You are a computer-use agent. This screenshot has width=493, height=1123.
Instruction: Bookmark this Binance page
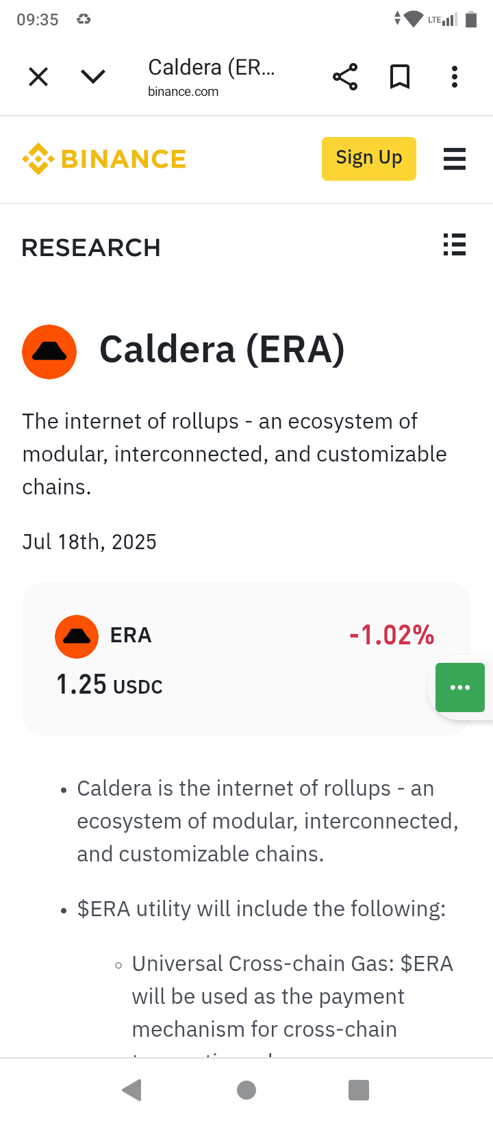(400, 77)
